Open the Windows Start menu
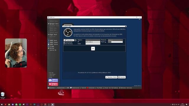Screen dimensions: 189x106 [2, 105]
